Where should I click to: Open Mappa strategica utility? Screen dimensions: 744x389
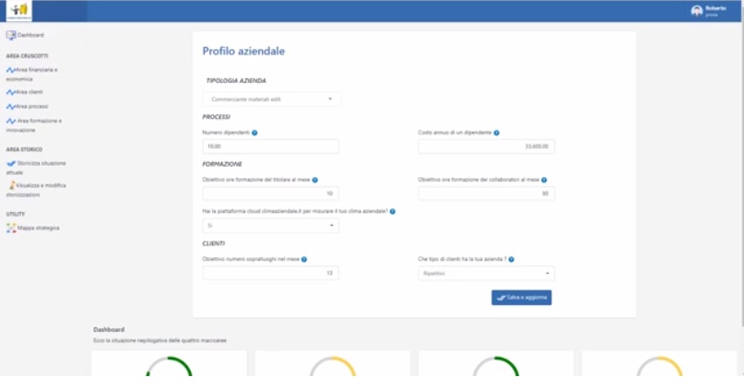tap(38, 228)
